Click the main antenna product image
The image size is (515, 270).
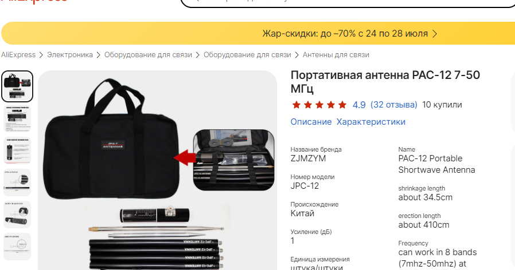(157, 170)
